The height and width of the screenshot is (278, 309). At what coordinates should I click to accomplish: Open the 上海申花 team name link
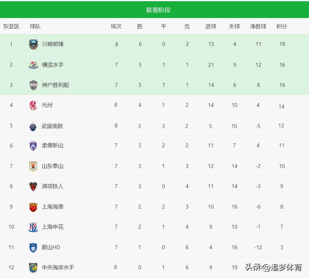click(52, 227)
